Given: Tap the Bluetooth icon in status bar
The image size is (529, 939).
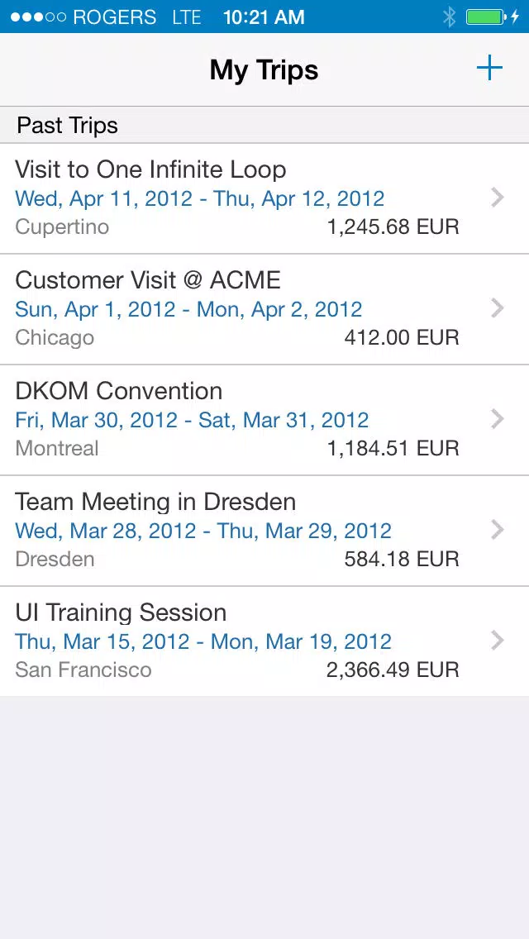Looking at the screenshot, I should (x=450, y=17).
